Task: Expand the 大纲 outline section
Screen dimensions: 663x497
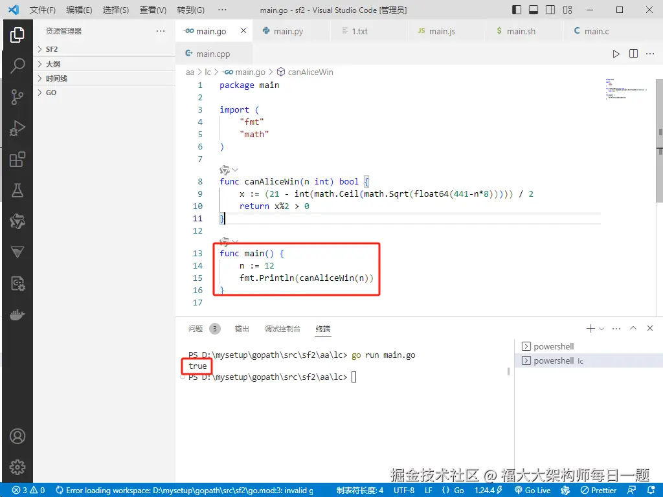Action: 104,64
